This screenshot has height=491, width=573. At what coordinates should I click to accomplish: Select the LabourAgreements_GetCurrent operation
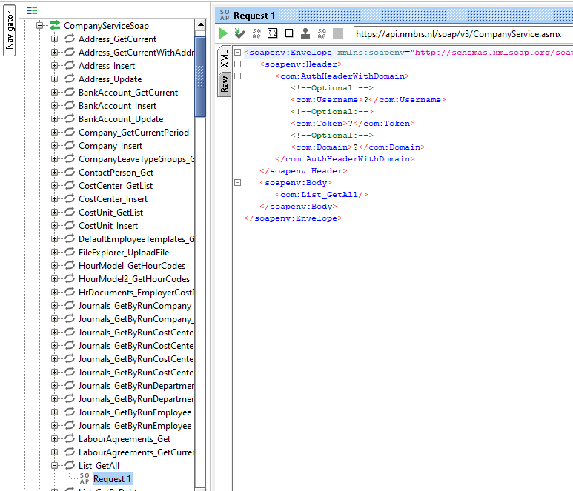tap(136, 452)
